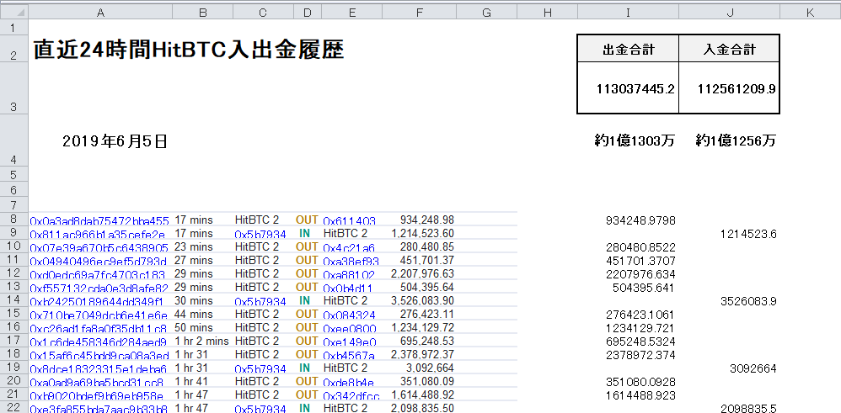Open transaction hash link 0xf557132 in row 13

pos(99,288)
